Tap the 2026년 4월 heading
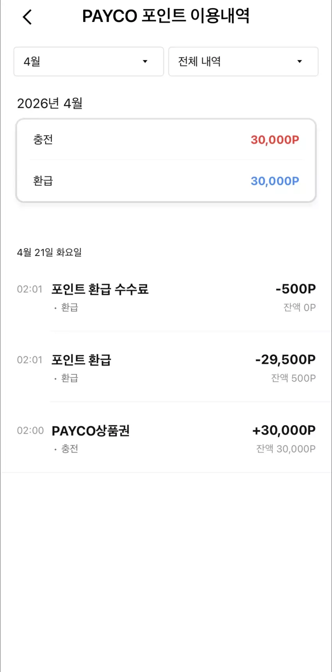This screenshot has width=332, height=672. tap(50, 104)
